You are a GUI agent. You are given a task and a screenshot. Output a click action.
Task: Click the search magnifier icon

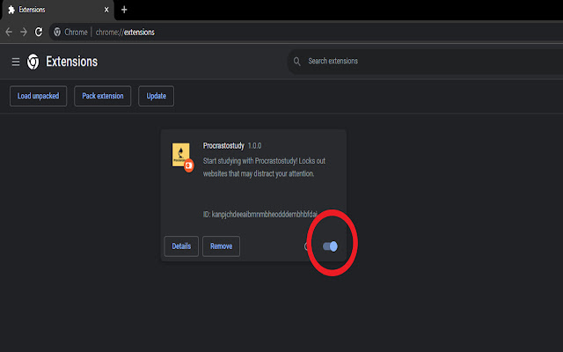pyautogui.click(x=297, y=62)
